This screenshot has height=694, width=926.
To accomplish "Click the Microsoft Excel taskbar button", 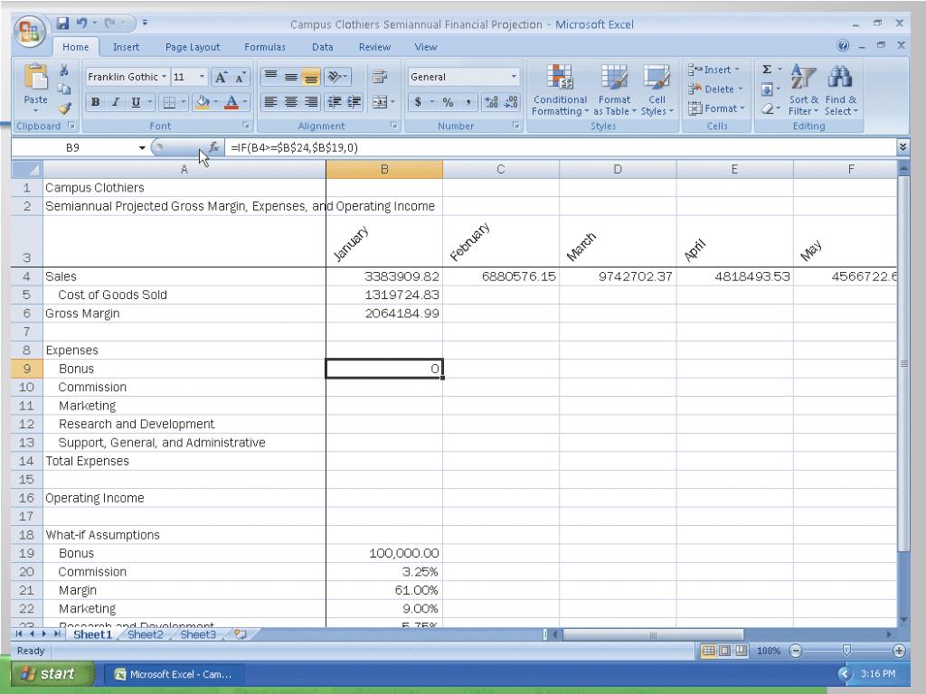I will pyautogui.click(x=173, y=674).
